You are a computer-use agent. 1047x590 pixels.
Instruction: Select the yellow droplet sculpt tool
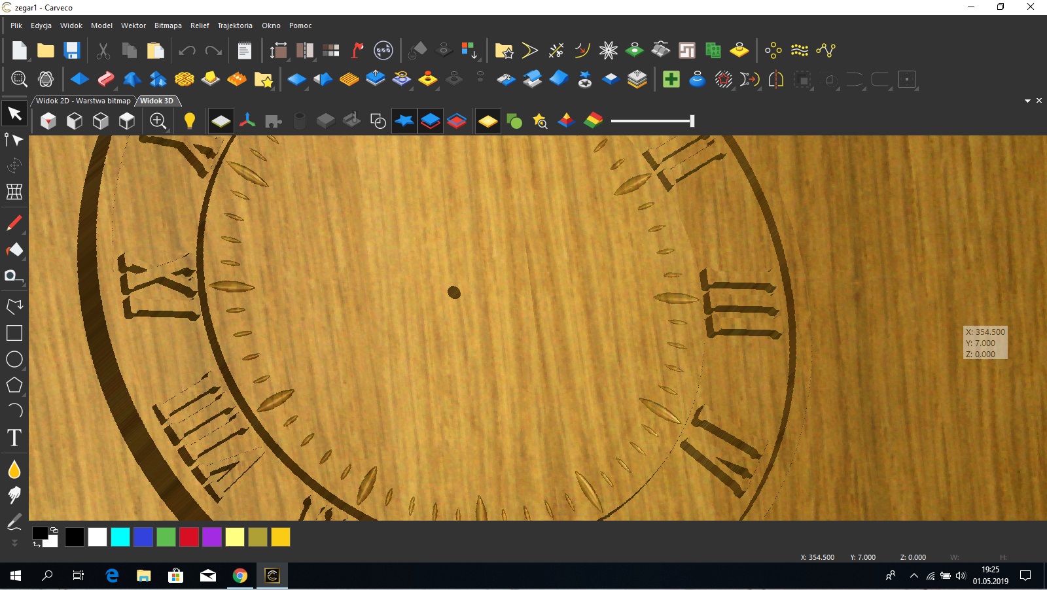[x=14, y=469]
